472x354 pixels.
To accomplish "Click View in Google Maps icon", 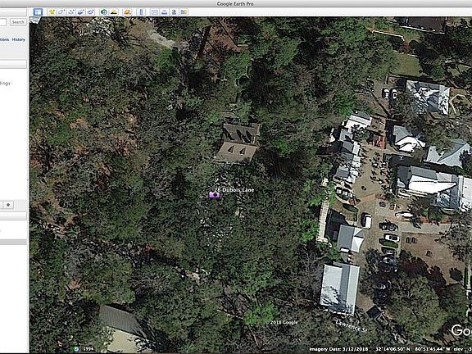I will pyautogui.click(x=184, y=12).
